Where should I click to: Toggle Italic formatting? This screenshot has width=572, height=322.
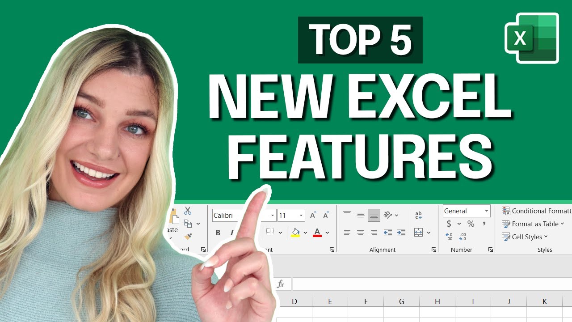[232, 233]
